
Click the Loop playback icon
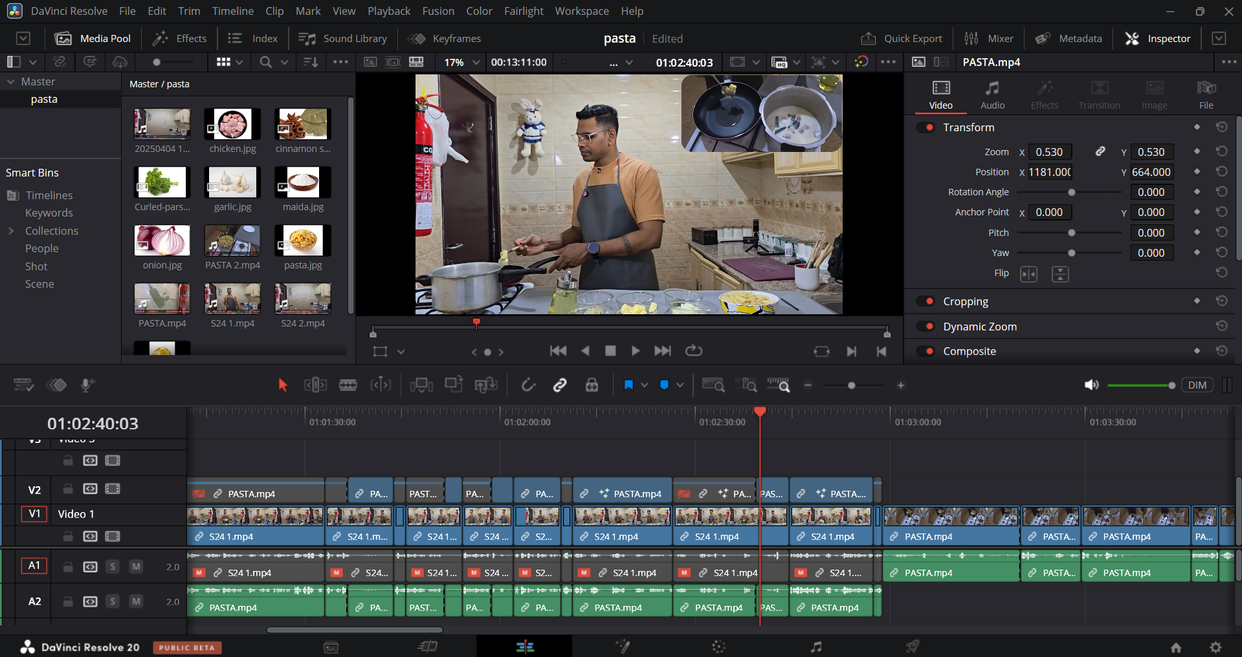pyautogui.click(x=694, y=350)
